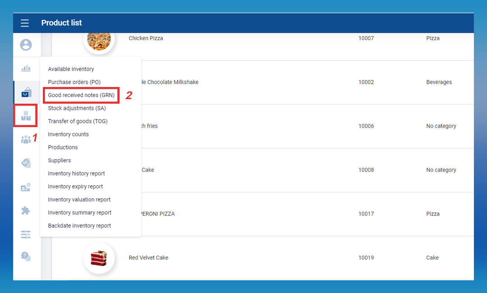Open the hamburger menu
487x293 pixels.
tap(24, 23)
